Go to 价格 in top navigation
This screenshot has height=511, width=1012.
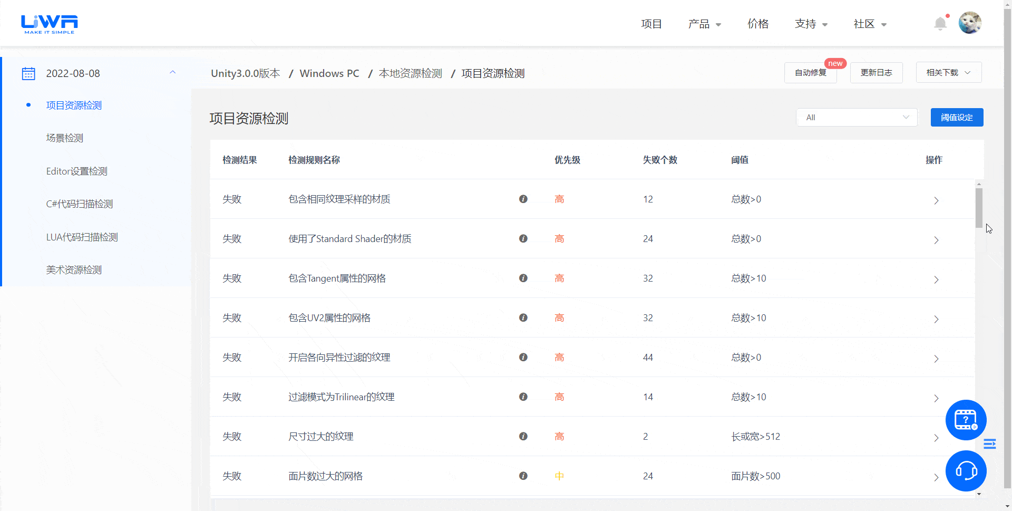click(758, 24)
